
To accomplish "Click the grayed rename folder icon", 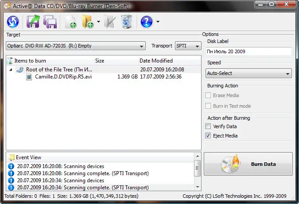I will pos(110,22).
